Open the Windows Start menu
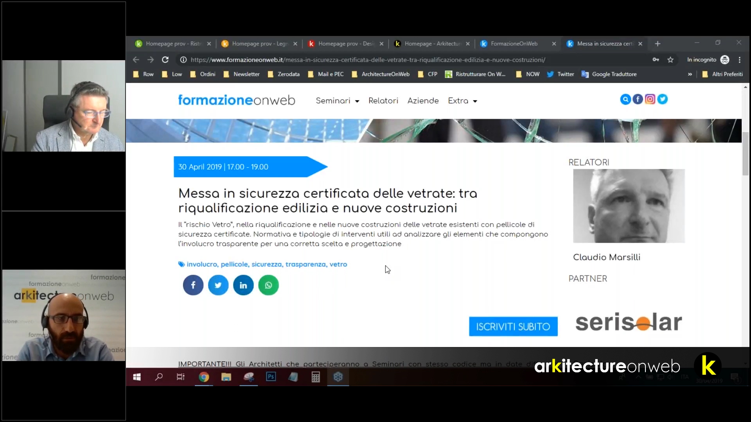The image size is (751, 422). click(137, 377)
